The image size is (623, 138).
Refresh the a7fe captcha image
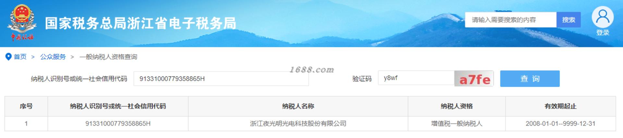click(x=474, y=79)
